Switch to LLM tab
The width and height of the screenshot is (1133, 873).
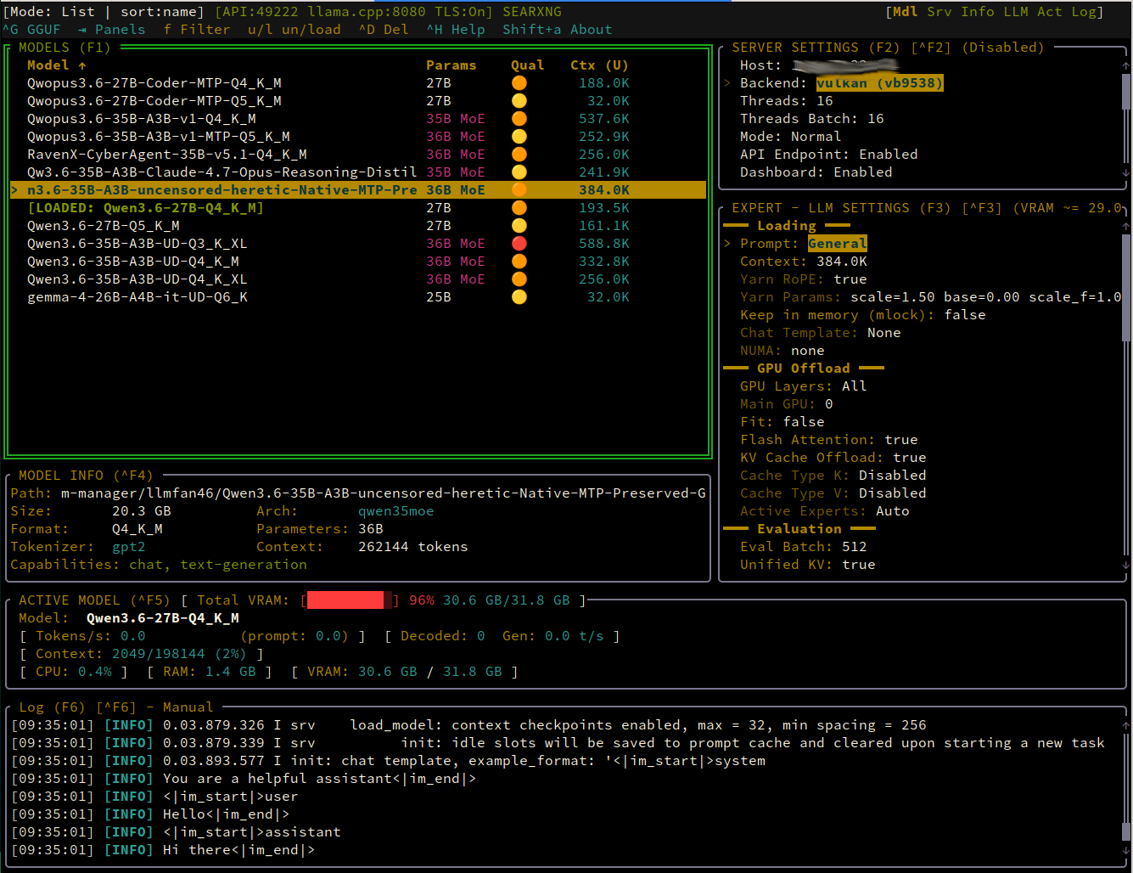pyautogui.click(x=1016, y=12)
